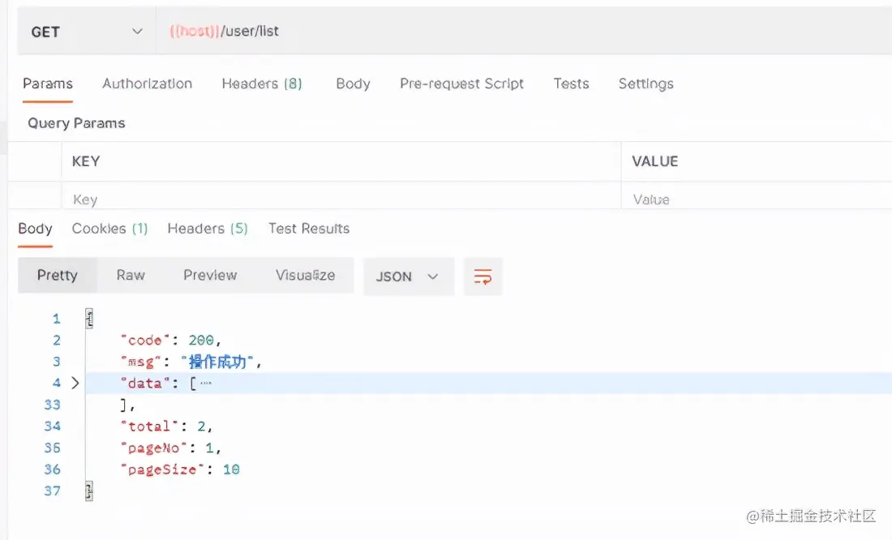Click the Query Params heading
Screen dimensions: 892x540
coord(76,123)
